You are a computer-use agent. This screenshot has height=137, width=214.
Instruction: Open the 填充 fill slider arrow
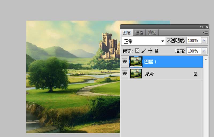[x=204, y=51]
